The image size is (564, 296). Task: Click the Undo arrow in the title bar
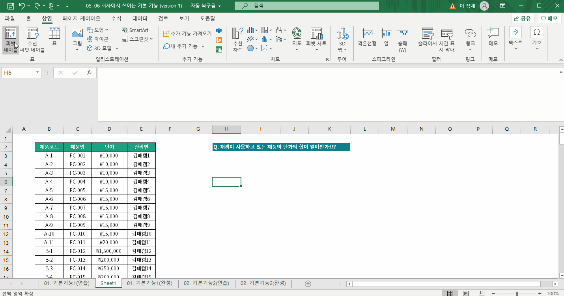tap(22, 6)
